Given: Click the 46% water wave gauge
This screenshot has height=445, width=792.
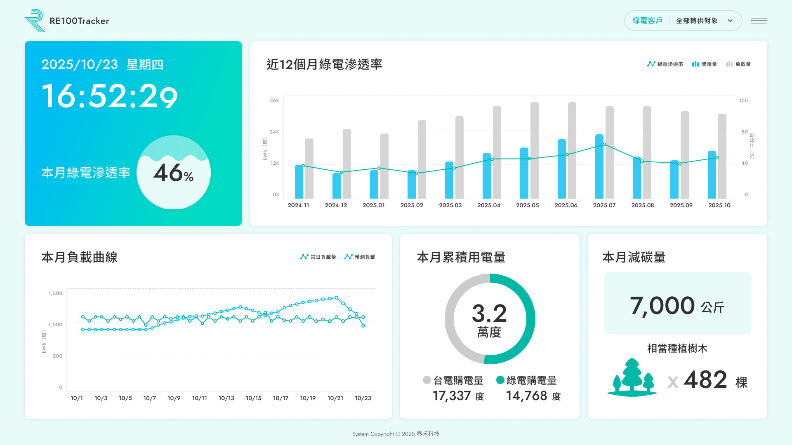Looking at the screenshot, I should coord(174,172).
